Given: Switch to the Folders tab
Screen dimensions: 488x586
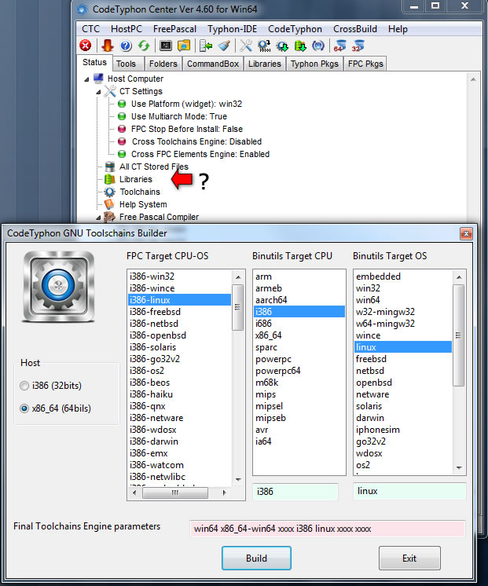Looking at the screenshot, I should [x=163, y=64].
